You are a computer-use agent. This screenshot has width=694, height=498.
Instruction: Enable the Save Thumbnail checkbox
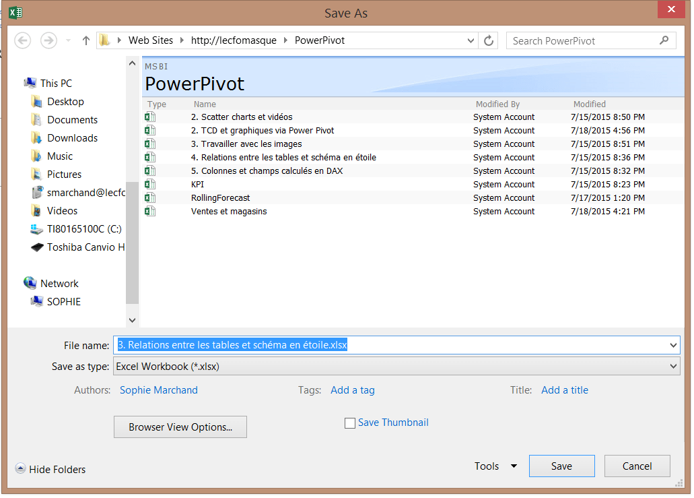pos(350,423)
